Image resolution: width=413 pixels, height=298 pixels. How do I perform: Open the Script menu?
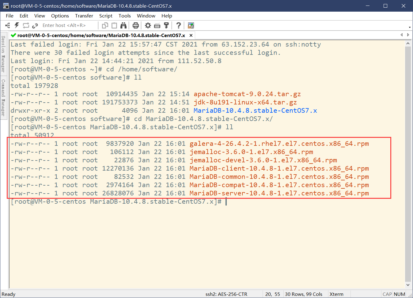coord(106,16)
